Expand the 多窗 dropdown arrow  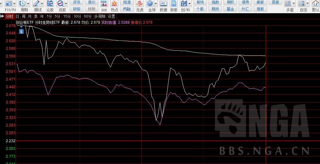coord(294,3)
